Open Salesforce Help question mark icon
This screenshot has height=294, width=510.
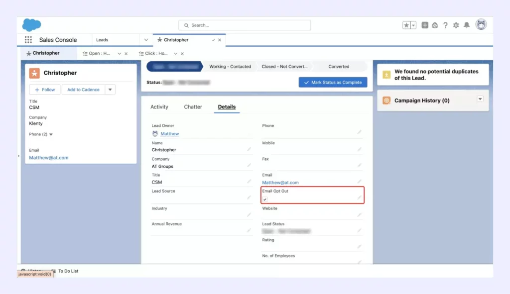click(445, 25)
